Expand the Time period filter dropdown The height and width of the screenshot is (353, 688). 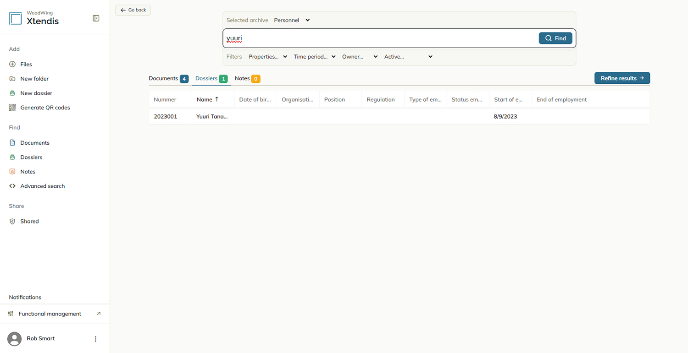click(315, 57)
